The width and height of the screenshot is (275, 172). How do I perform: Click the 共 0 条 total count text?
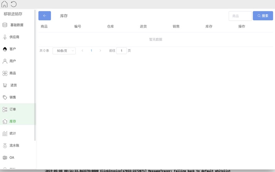click(x=44, y=51)
